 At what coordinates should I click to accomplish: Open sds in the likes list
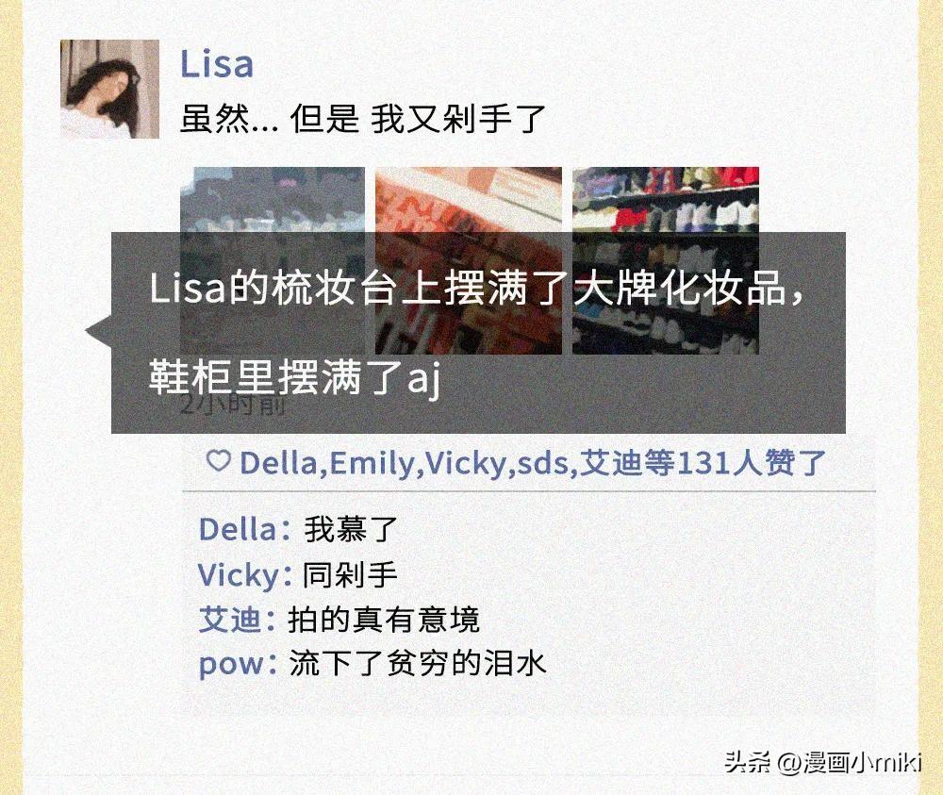(x=542, y=463)
